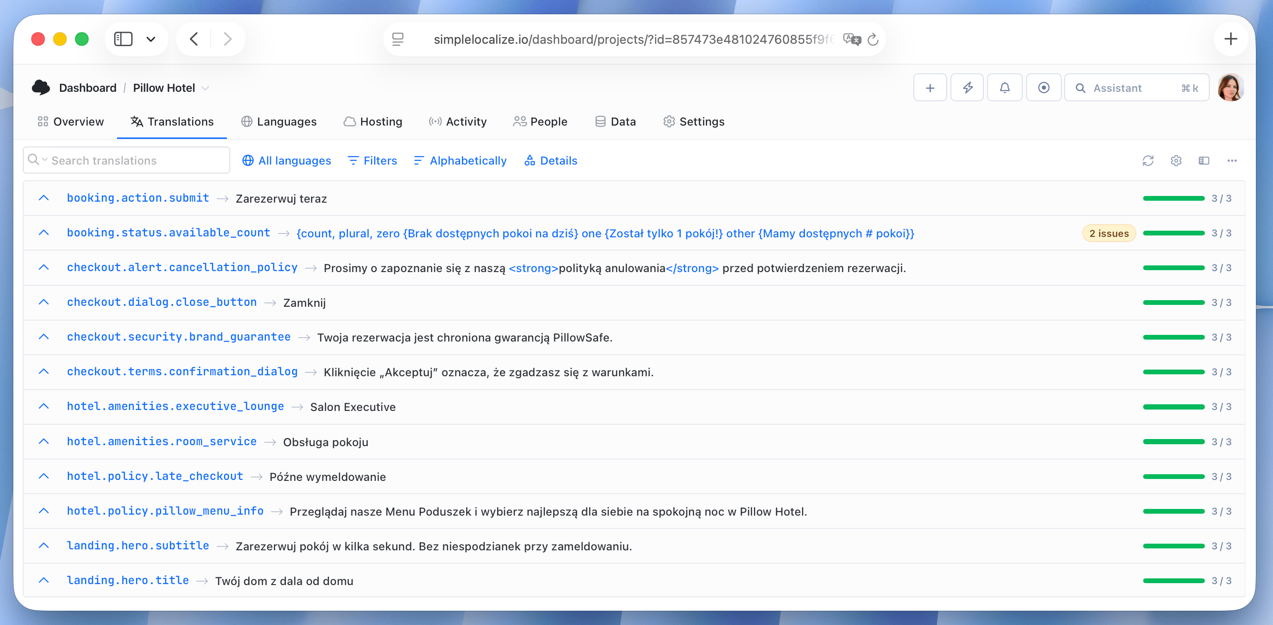The image size is (1273, 625).
Task: Open the notifications bell
Action: tap(1005, 88)
